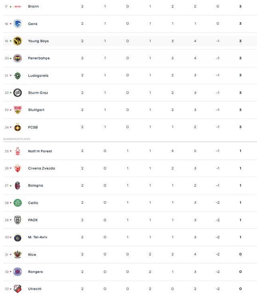Select the Crvena Zvezda badge
The width and height of the screenshot is (257, 296).
(18, 168)
